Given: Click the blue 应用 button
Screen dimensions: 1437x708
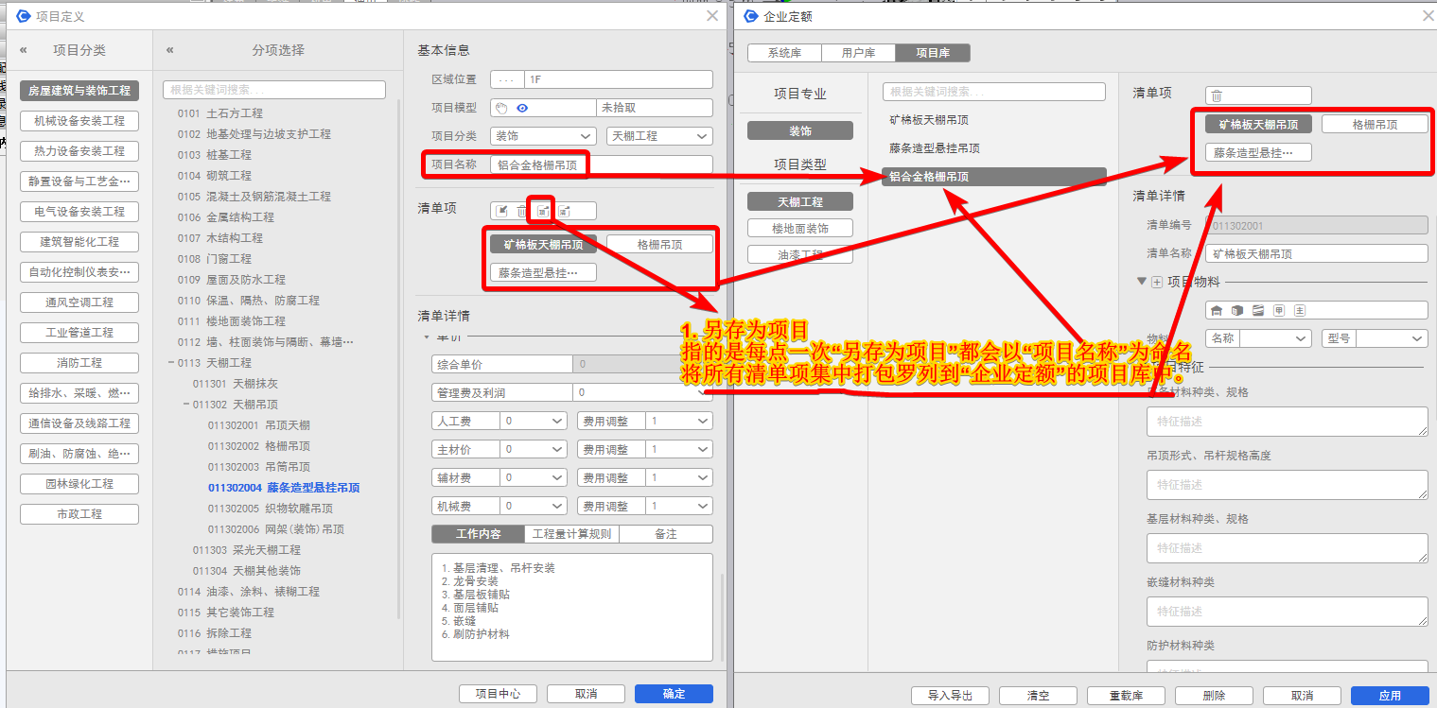Looking at the screenshot, I should click(x=1390, y=696).
